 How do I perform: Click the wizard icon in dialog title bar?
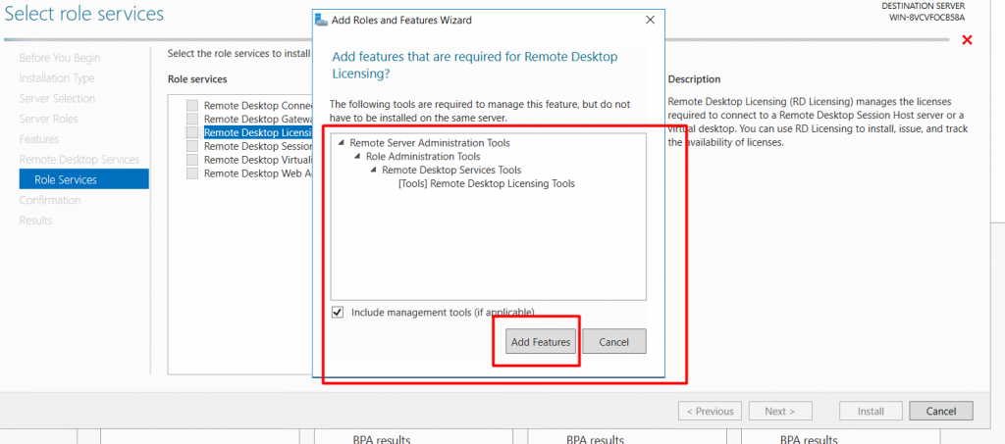pyautogui.click(x=321, y=20)
